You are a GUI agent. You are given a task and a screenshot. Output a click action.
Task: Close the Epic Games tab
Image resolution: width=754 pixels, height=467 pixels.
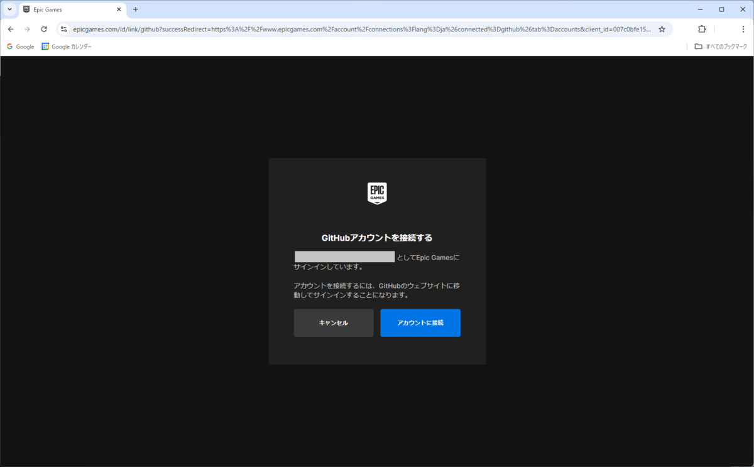click(119, 9)
